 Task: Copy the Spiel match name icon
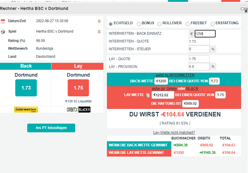tap(99, 32)
